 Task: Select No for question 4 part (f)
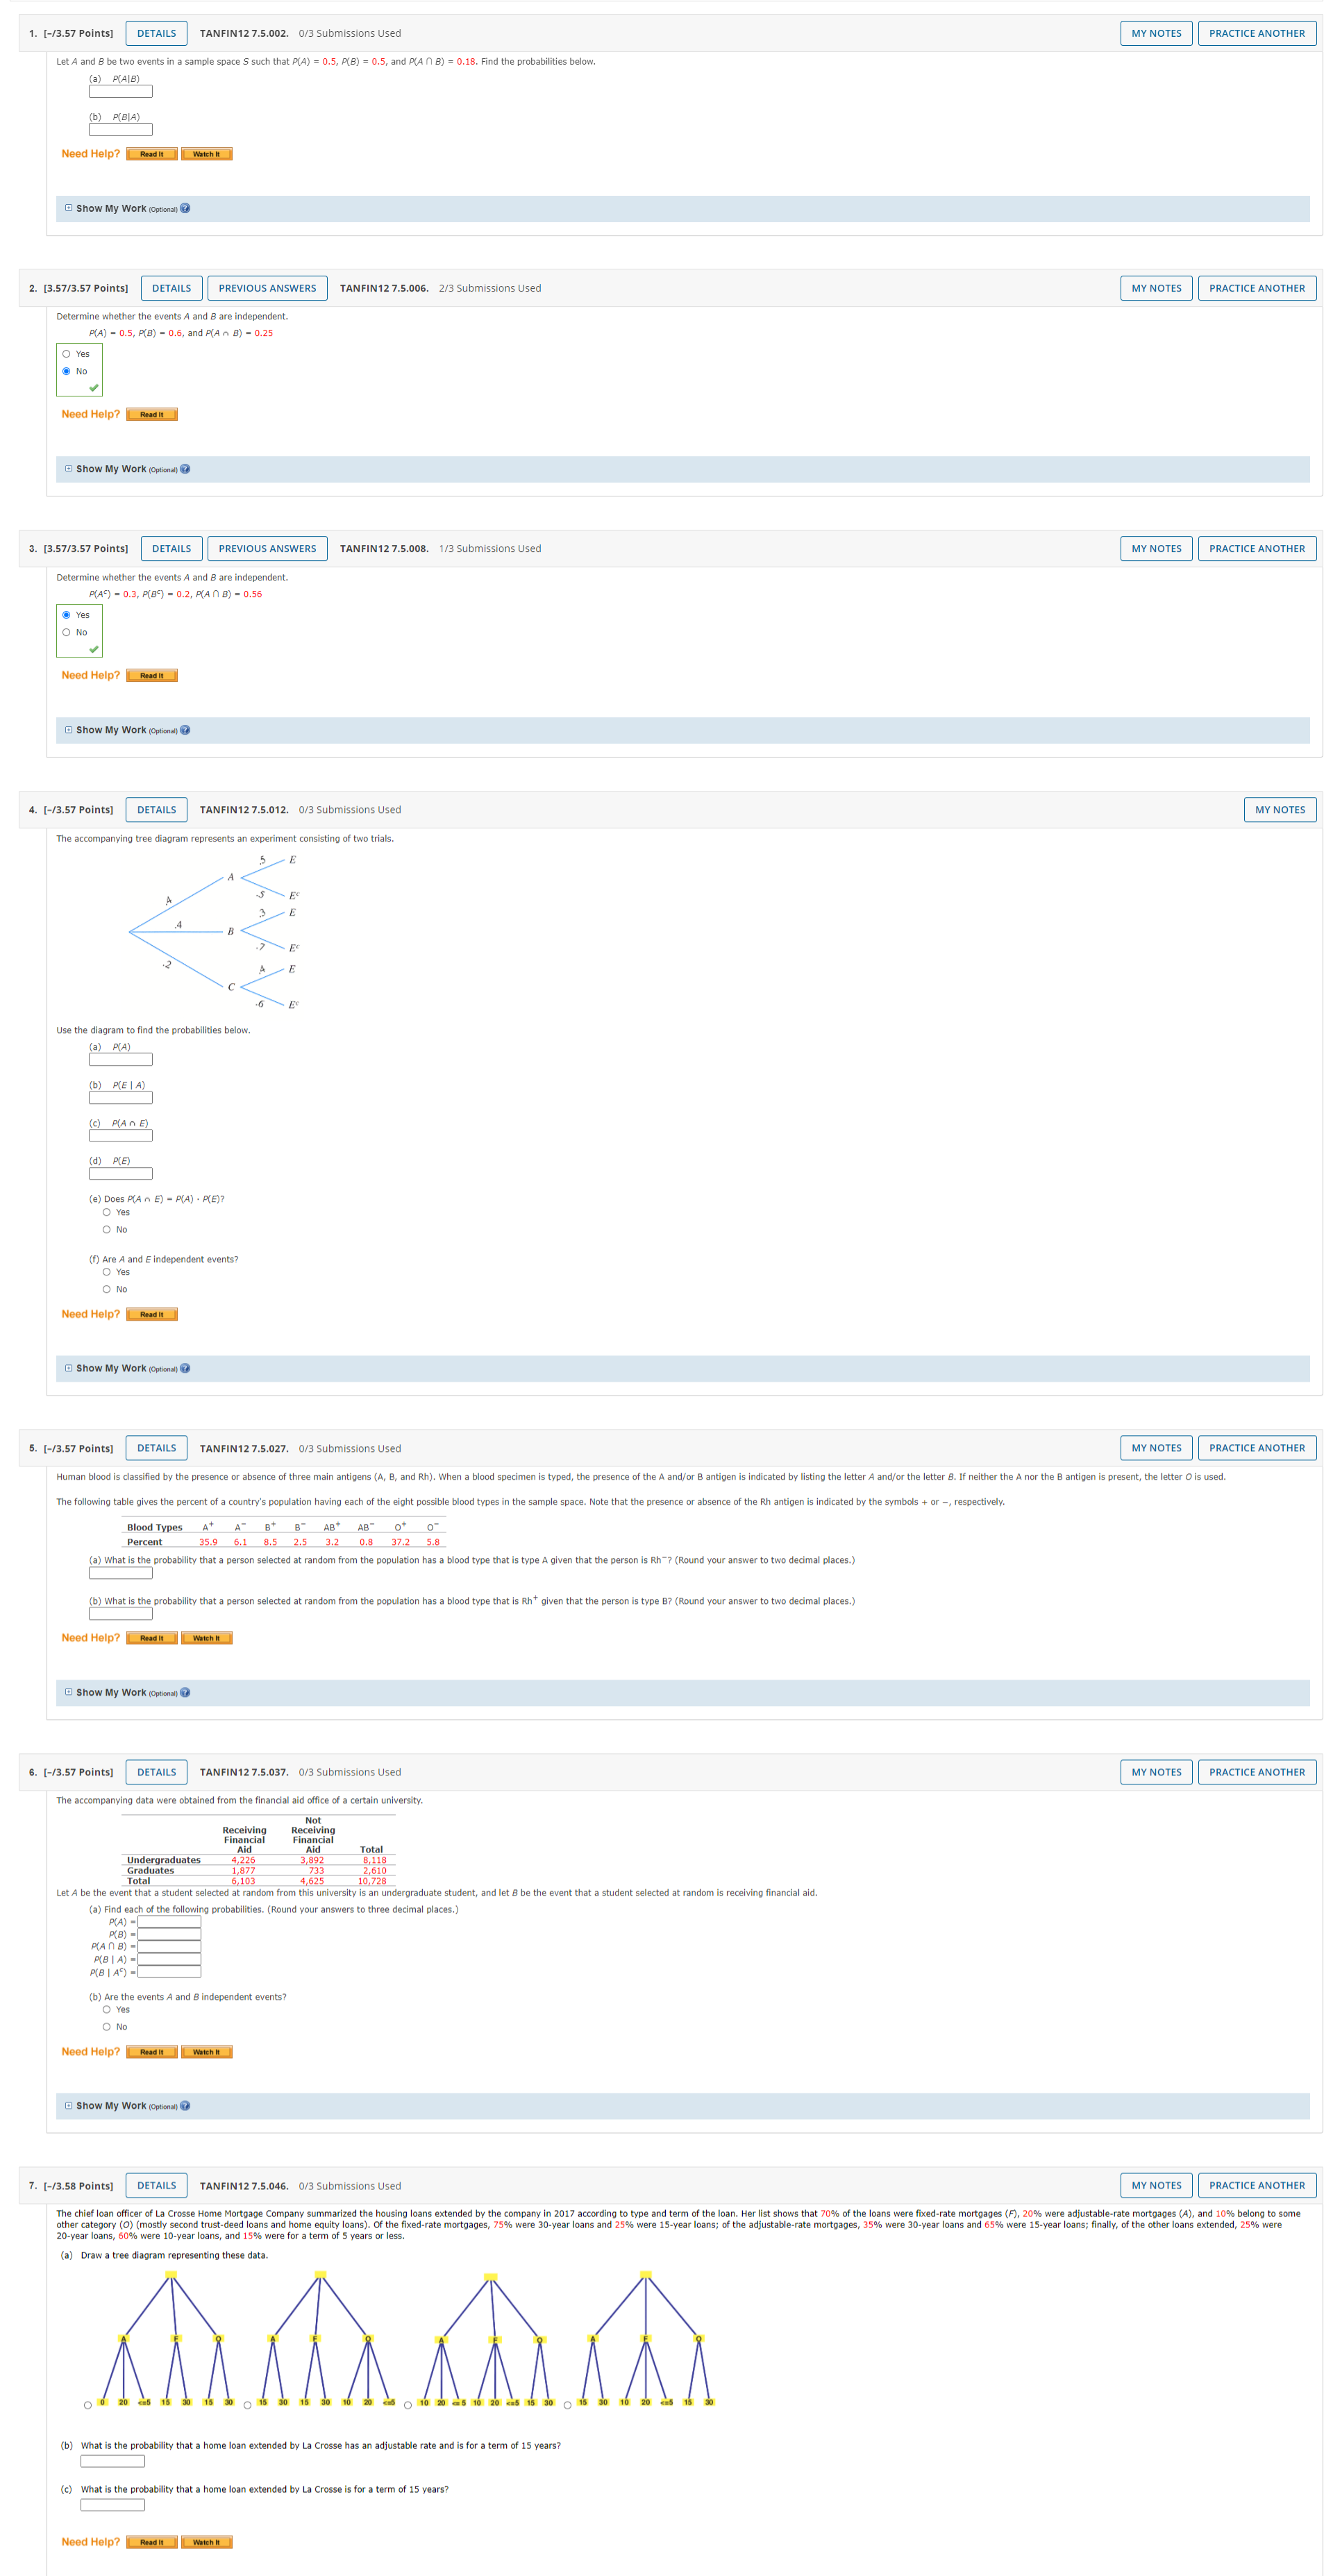tap(106, 1289)
